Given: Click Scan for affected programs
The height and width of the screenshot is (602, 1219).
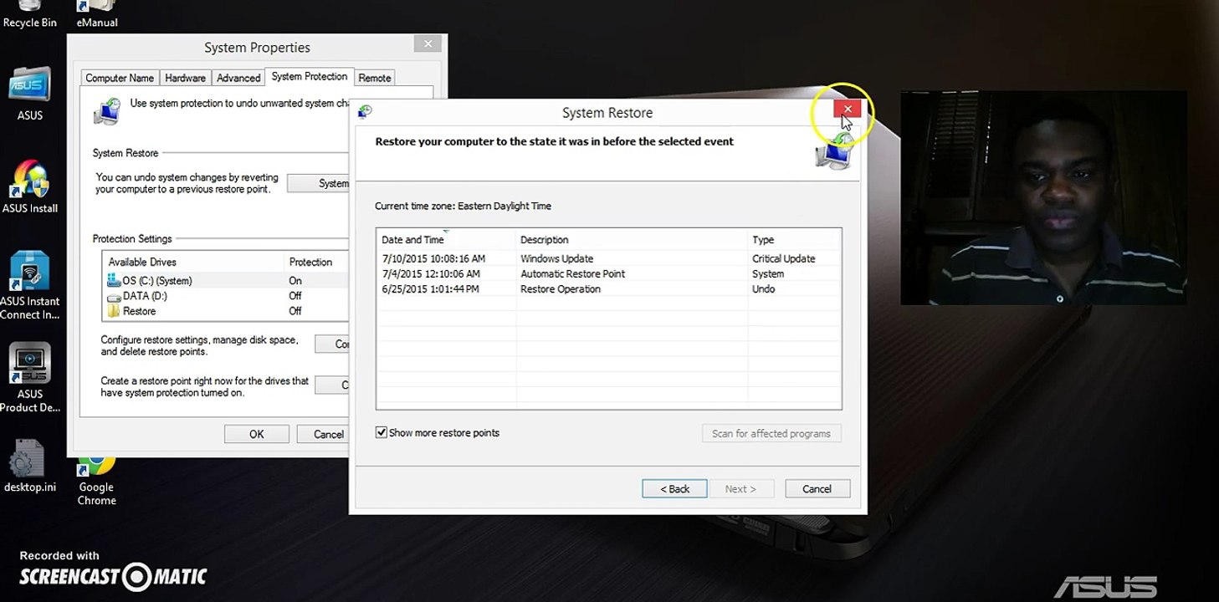Looking at the screenshot, I should point(771,433).
